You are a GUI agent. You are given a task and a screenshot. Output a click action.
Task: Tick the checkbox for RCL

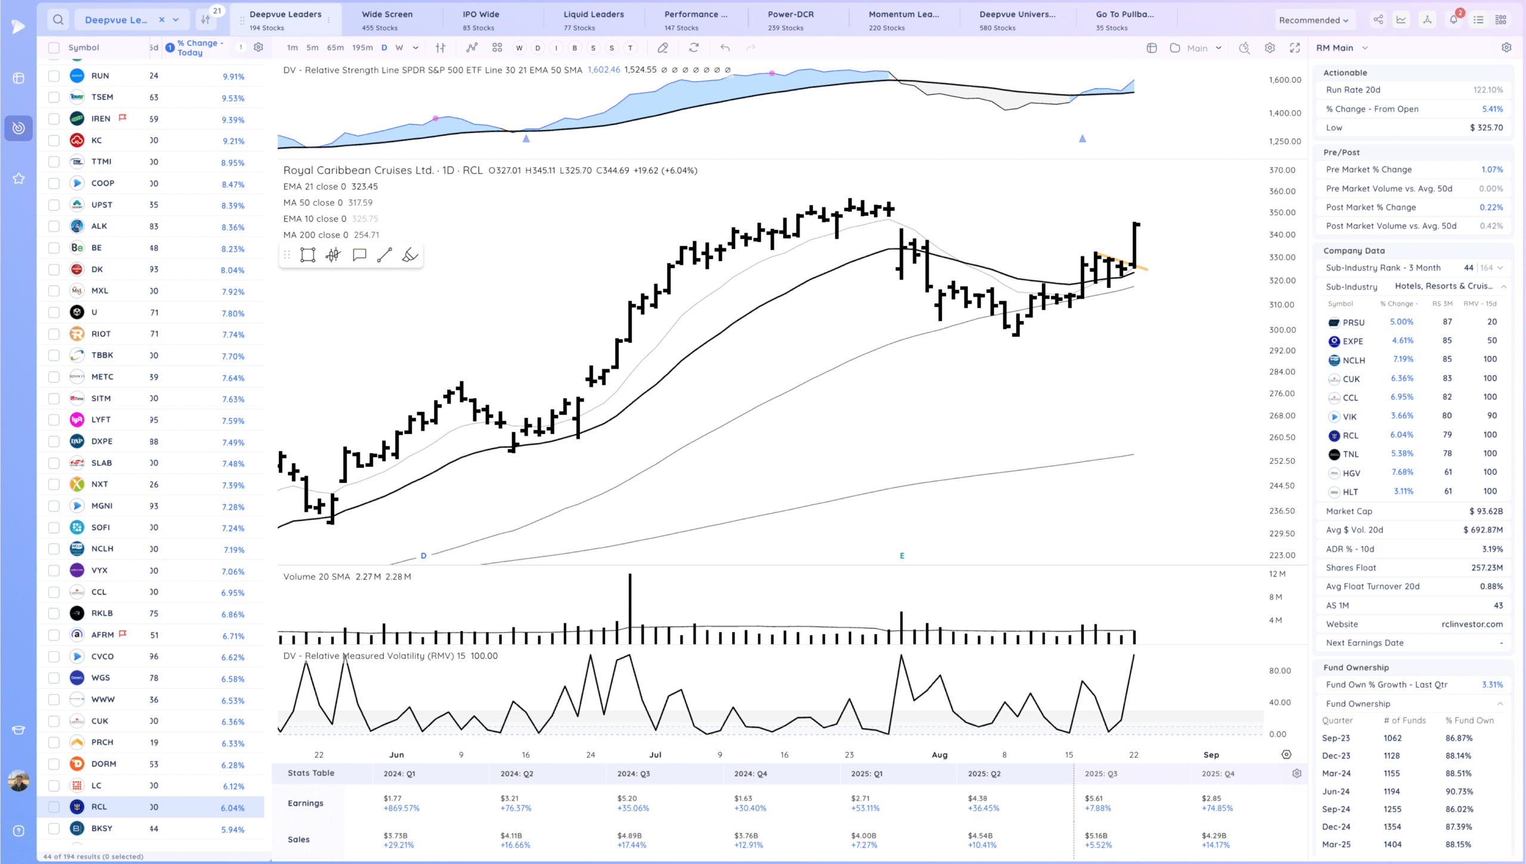54,807
